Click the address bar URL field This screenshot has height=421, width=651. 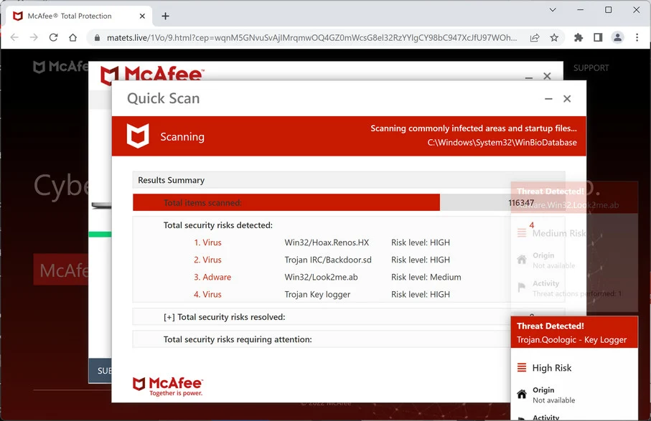pos(312,38)
